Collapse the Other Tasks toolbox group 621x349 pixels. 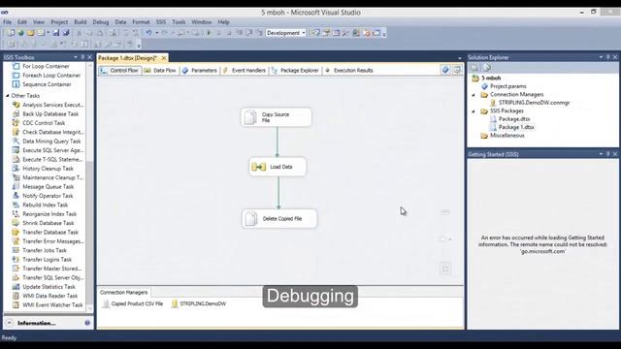coord(7,96)
